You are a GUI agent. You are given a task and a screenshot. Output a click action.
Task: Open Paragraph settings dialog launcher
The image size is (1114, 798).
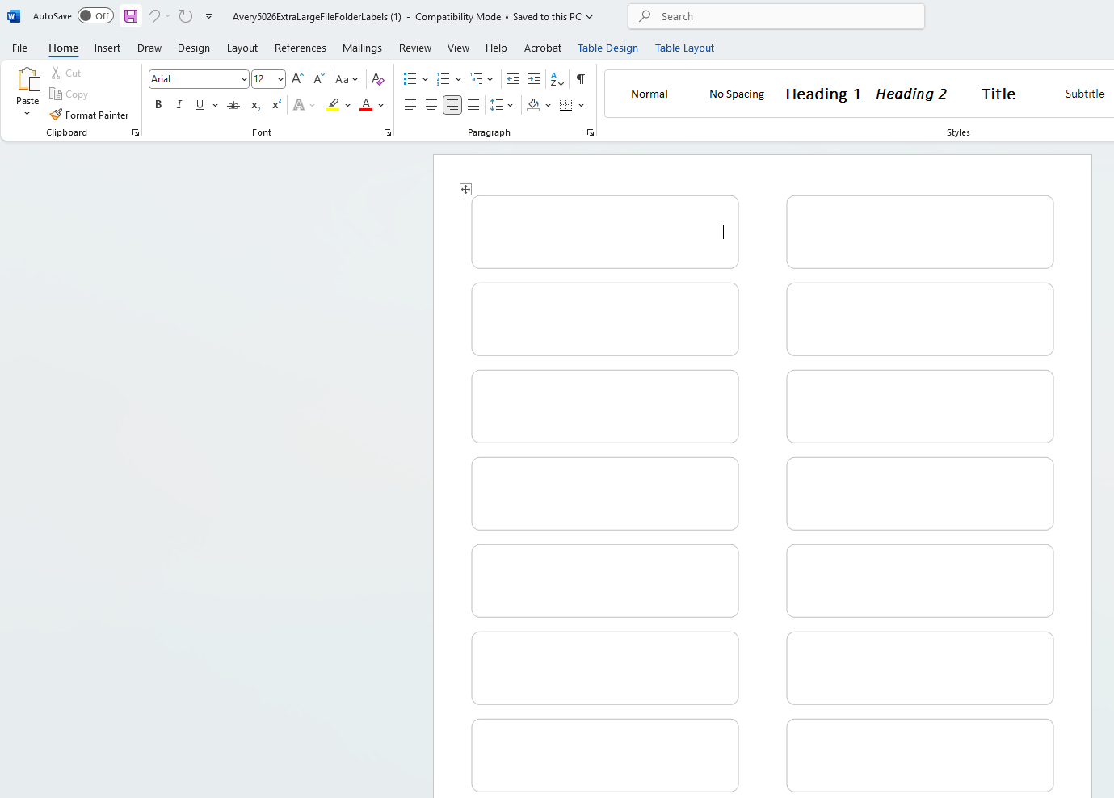tap(591, 132)
